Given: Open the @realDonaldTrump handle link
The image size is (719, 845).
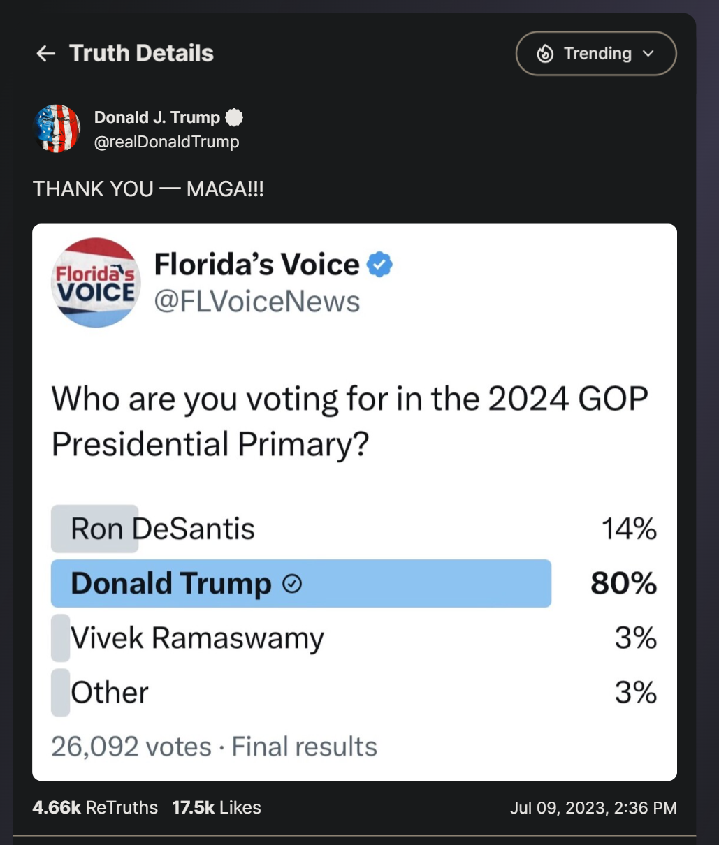Looking at the screenshot, I should coord(166,142).
